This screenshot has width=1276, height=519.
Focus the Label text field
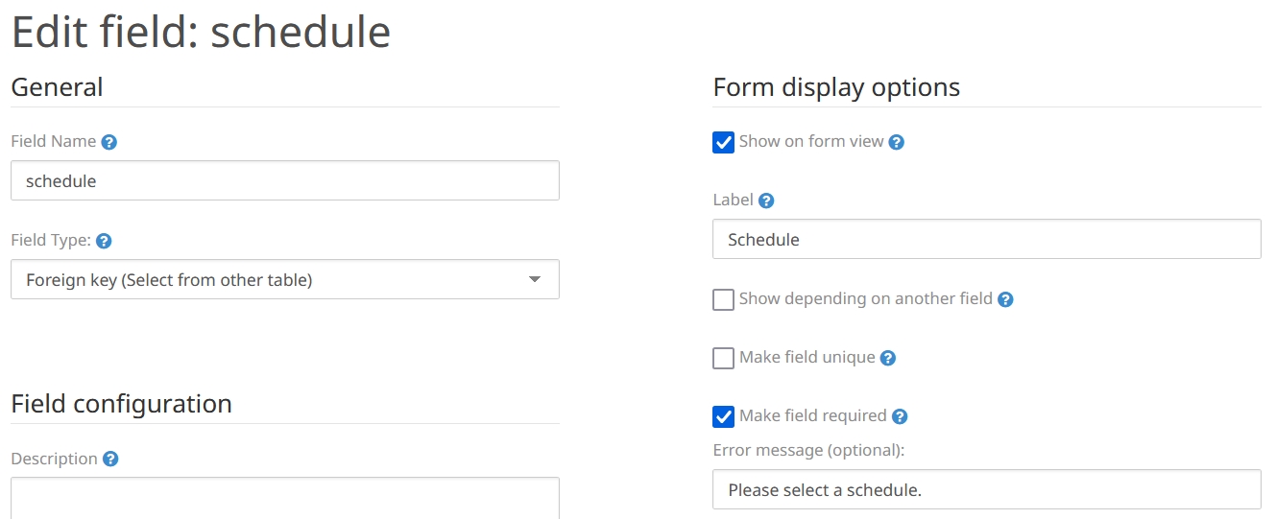pos(986,240)
